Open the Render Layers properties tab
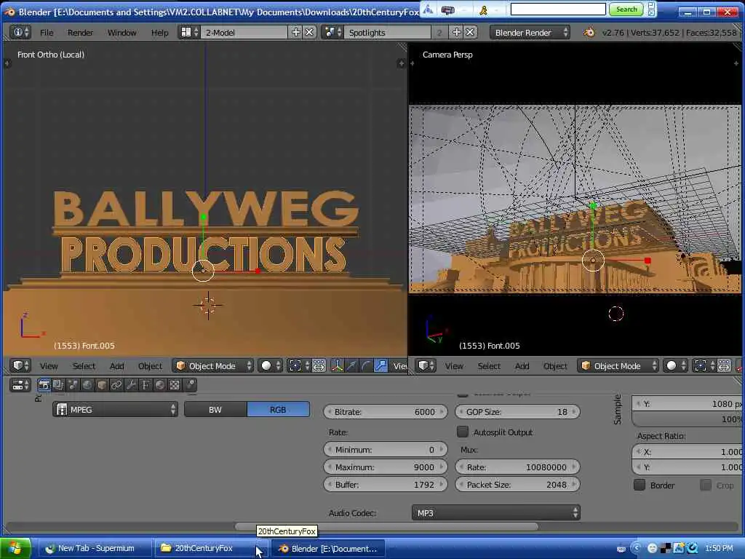Image resolution: width=745 pixels, height=559 pixels. click(x=58, y=385)
